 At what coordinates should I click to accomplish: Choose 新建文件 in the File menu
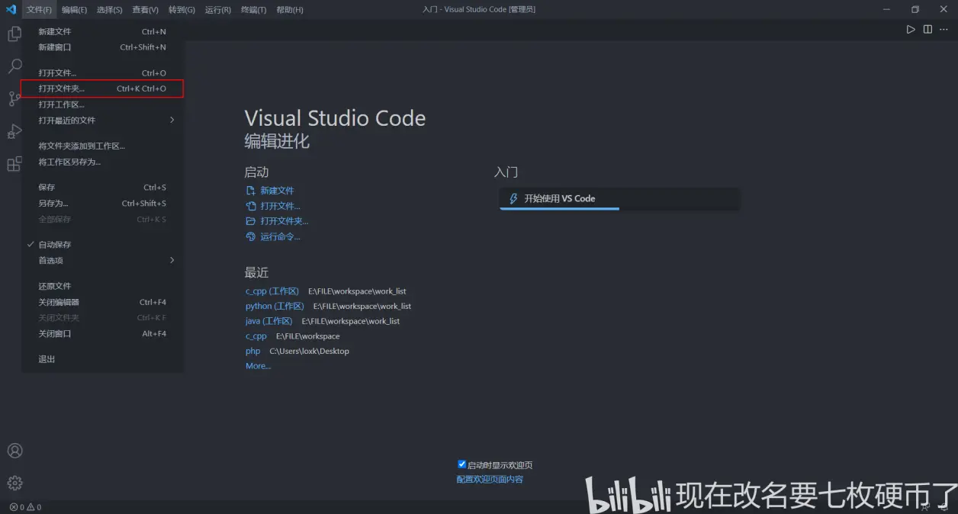coord(102,31)
